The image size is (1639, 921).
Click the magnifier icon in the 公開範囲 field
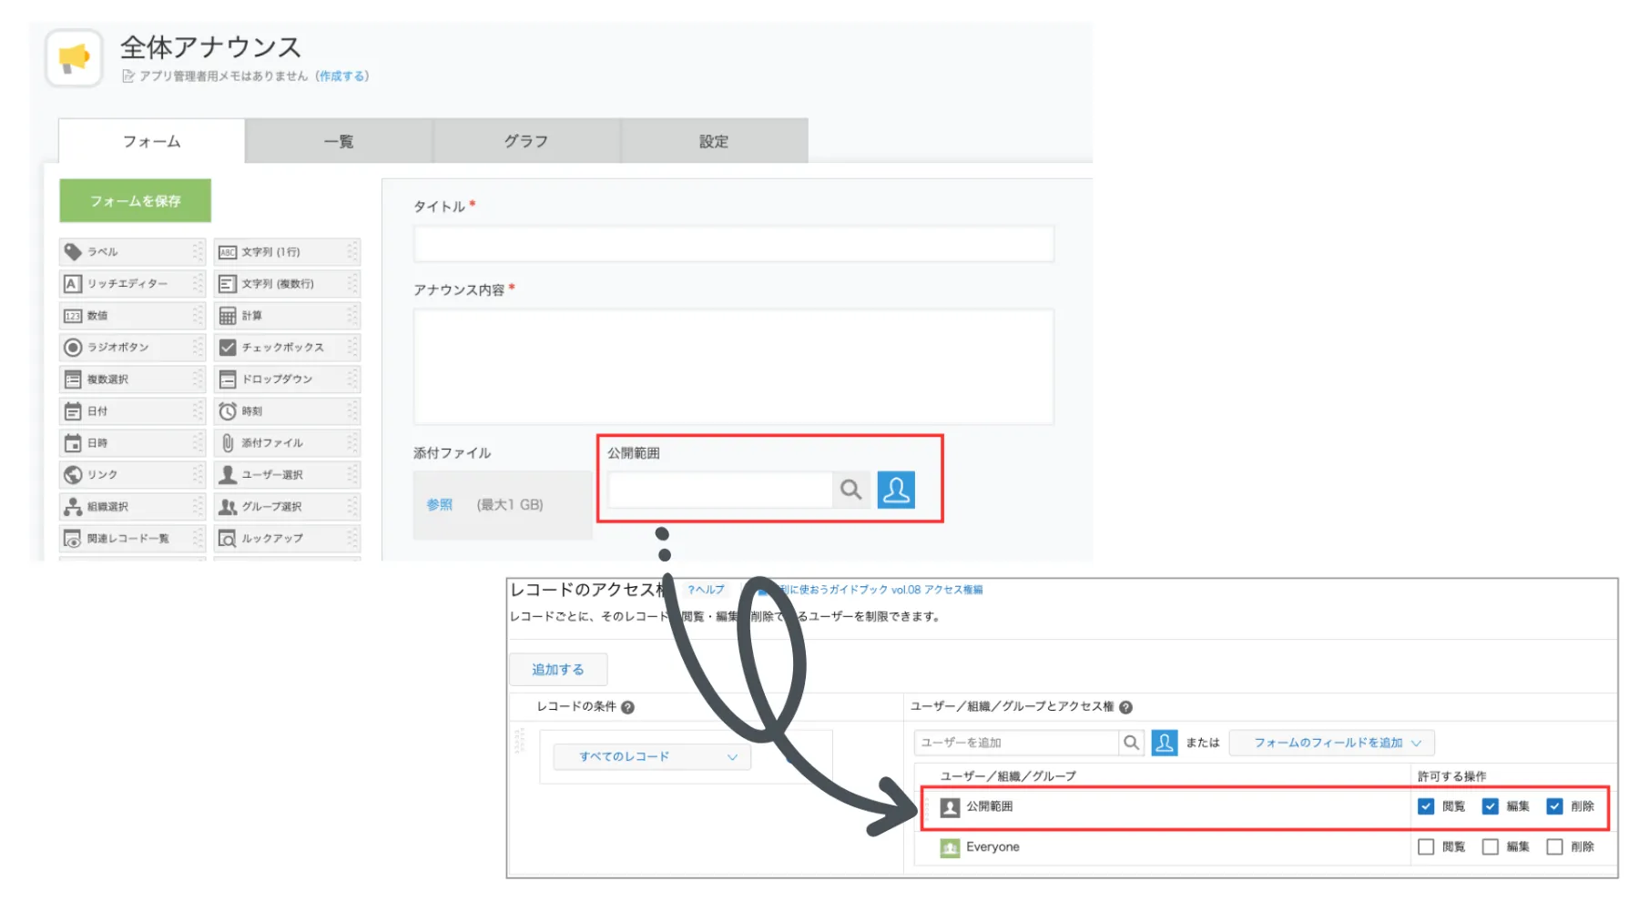tap(851, 490)
